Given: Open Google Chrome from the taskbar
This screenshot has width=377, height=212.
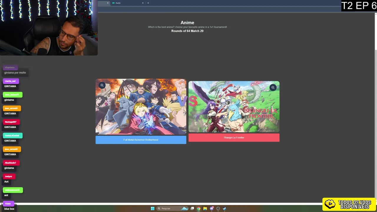Looking at the screenshot, I should coord(199,208).
